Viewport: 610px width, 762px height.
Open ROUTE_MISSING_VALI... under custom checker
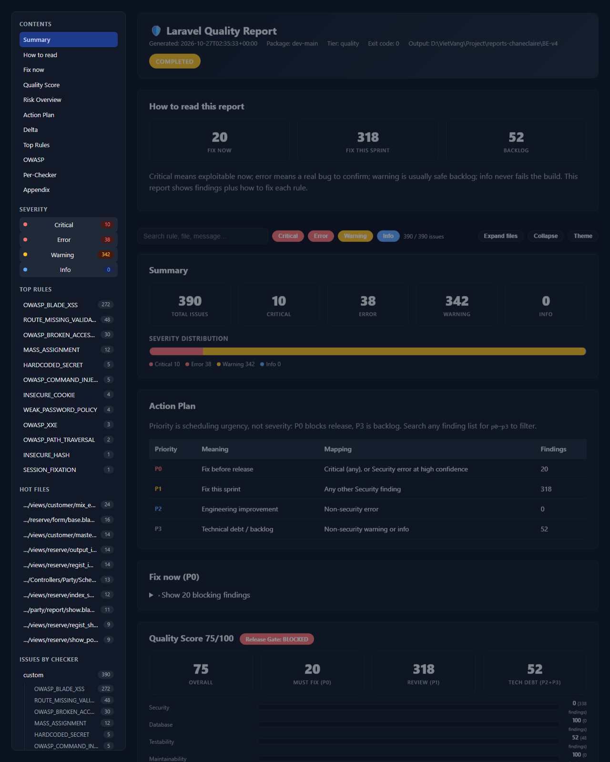coord(74,700)
